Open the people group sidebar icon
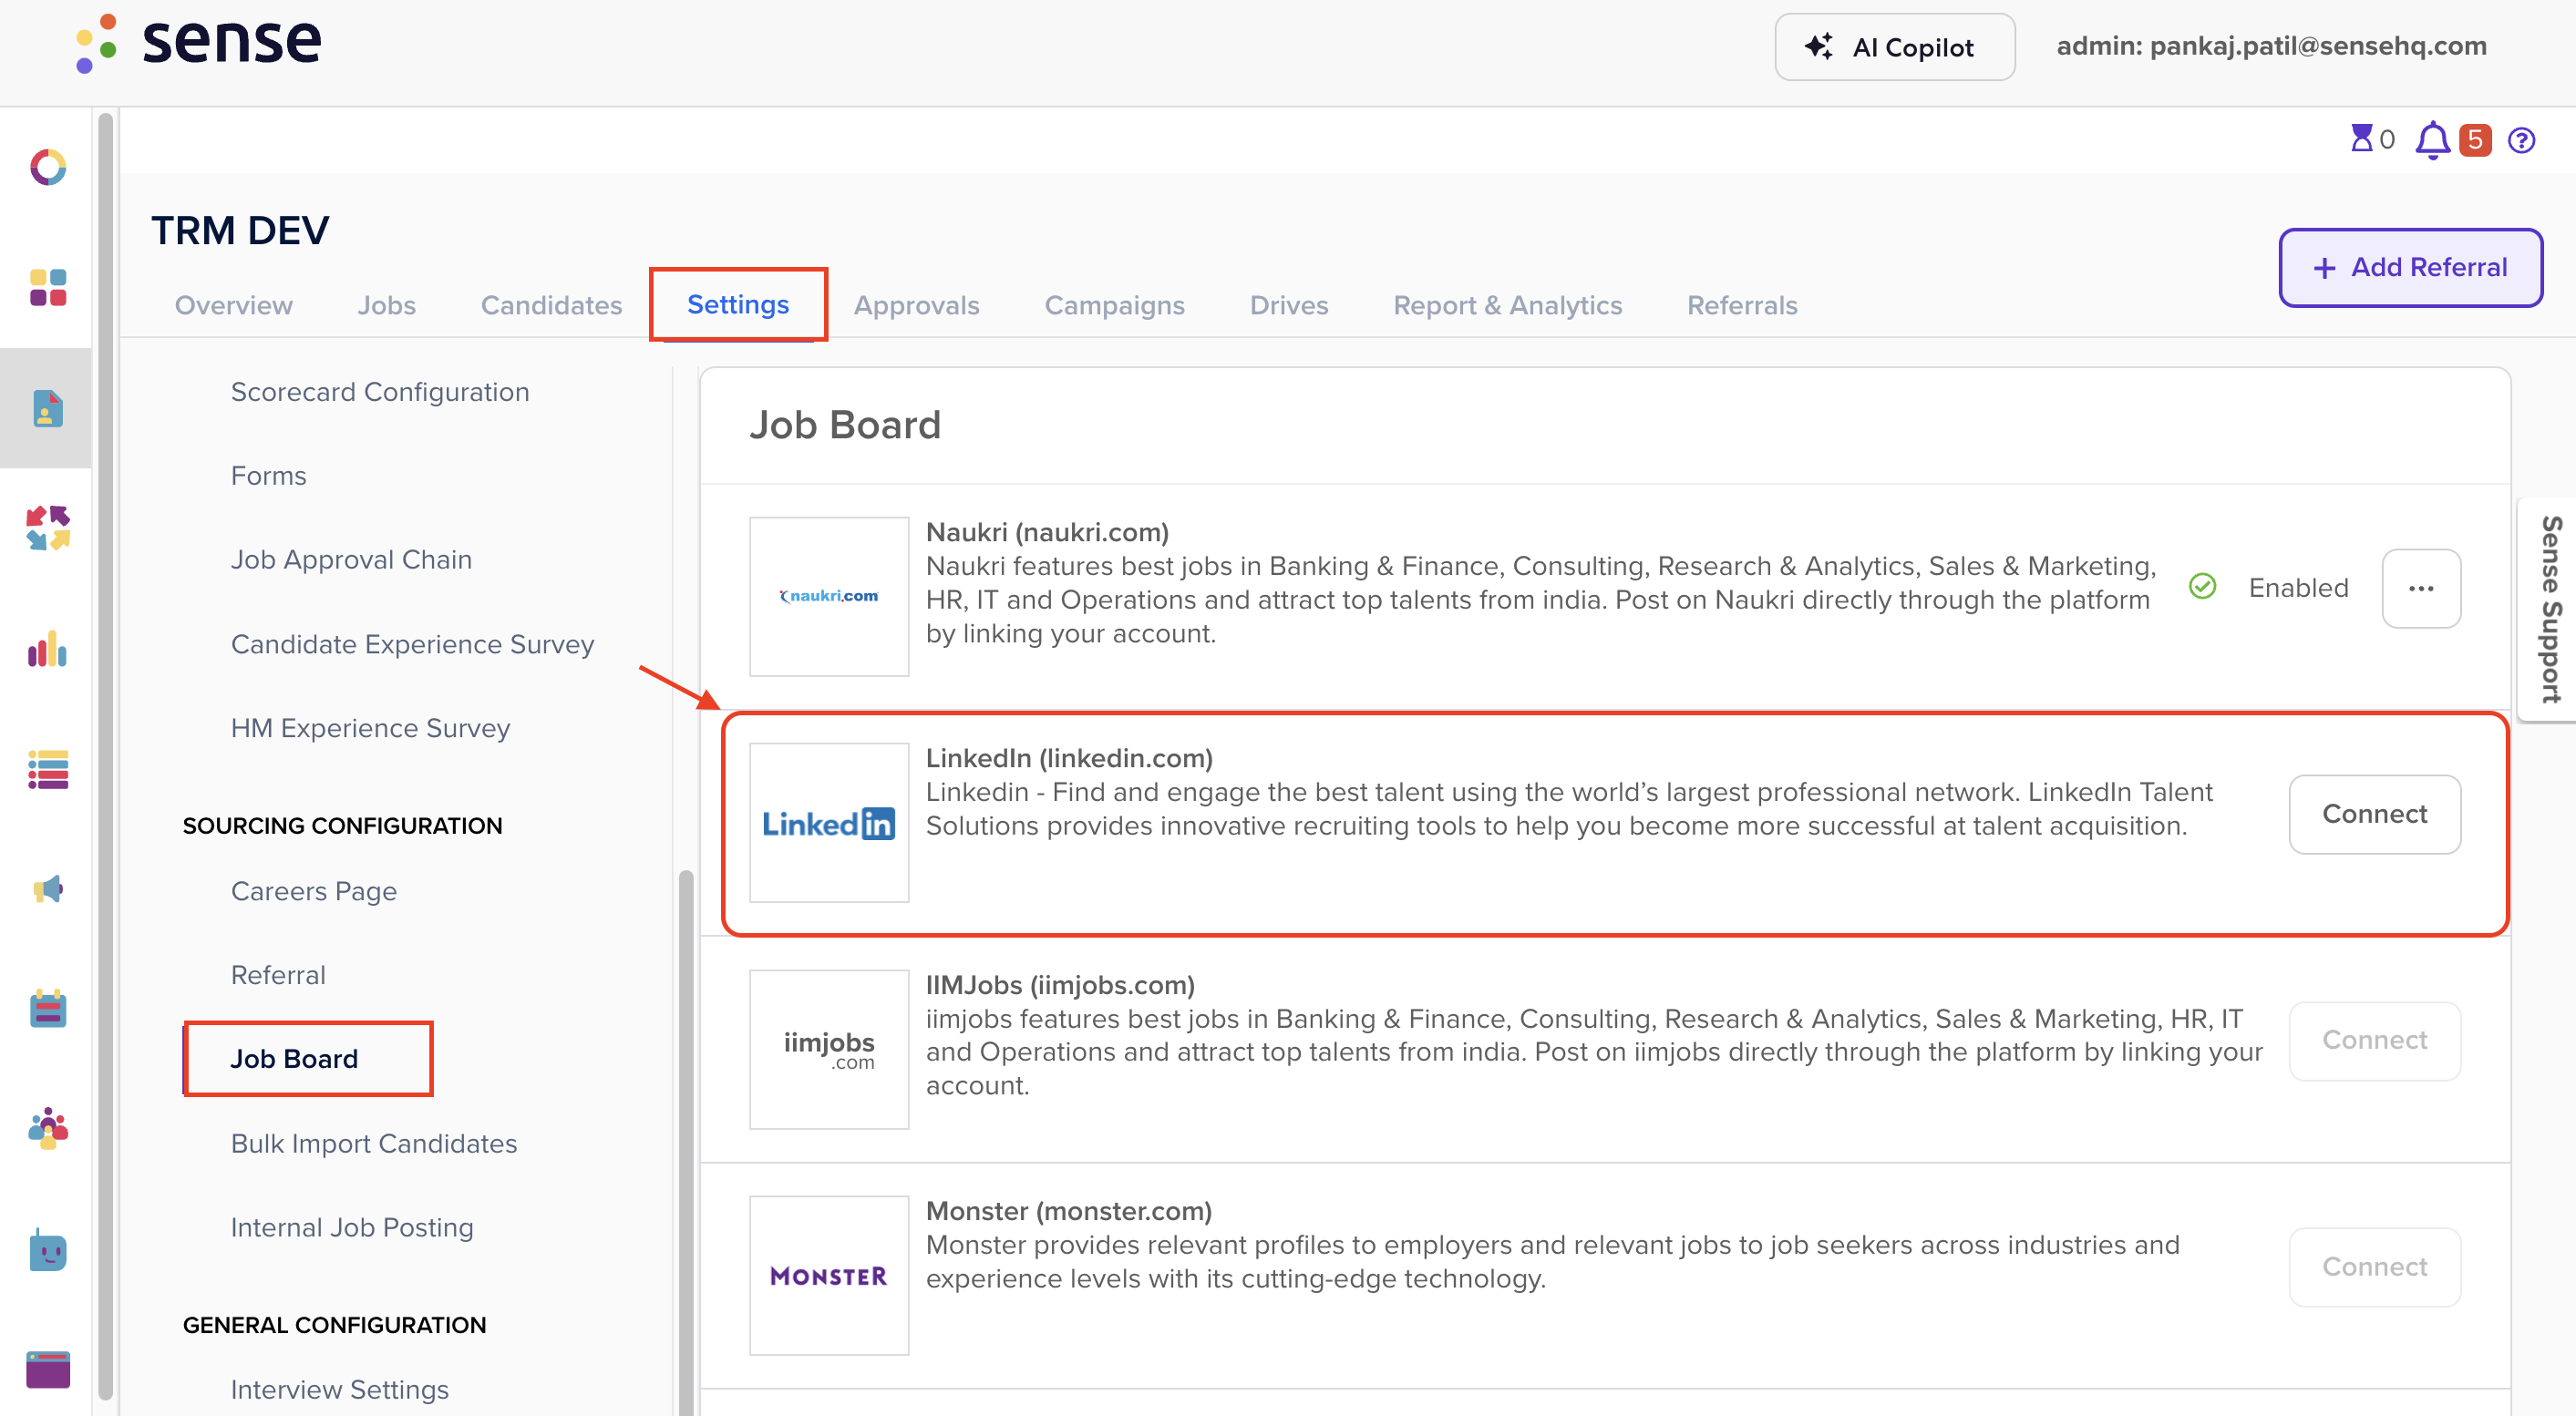 [x=48, y=1129]
